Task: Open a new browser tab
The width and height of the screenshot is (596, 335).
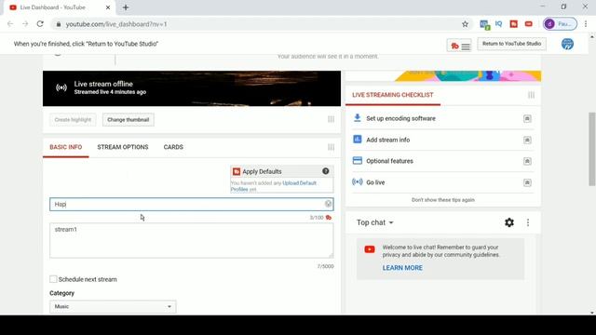Action: point(126,7)
